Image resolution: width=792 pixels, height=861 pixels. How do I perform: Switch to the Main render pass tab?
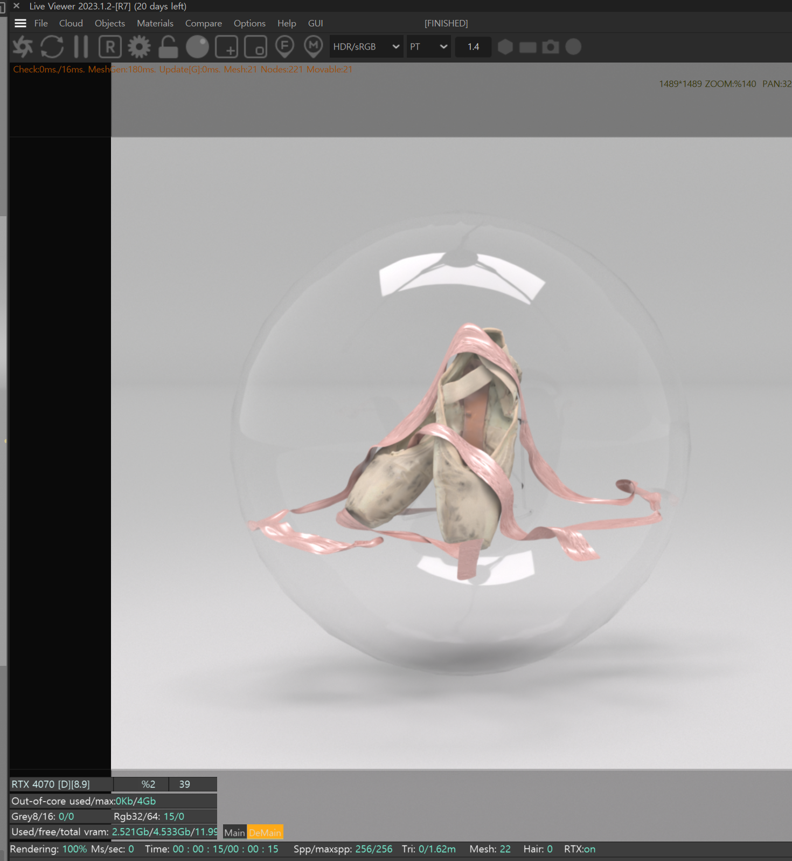(234, 832)
